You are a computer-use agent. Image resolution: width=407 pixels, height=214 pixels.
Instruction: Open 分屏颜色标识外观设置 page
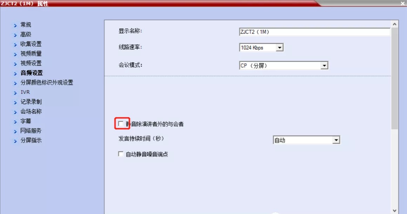pyautogui.click(x=47, y=83)
